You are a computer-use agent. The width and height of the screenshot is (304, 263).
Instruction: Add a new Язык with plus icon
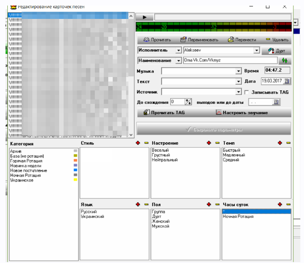[x=138, y=205]
